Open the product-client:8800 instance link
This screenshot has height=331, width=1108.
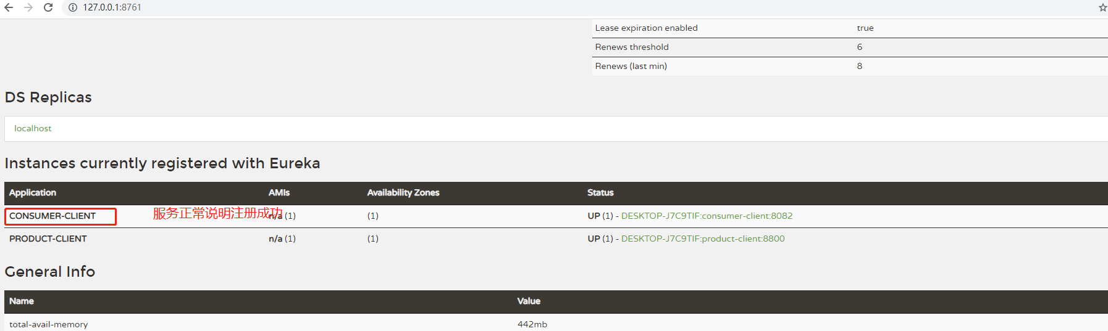[703, 239]
